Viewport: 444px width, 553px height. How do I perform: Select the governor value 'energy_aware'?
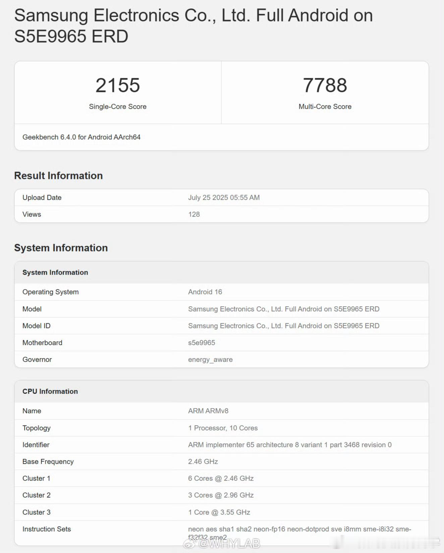coord(210,360)
